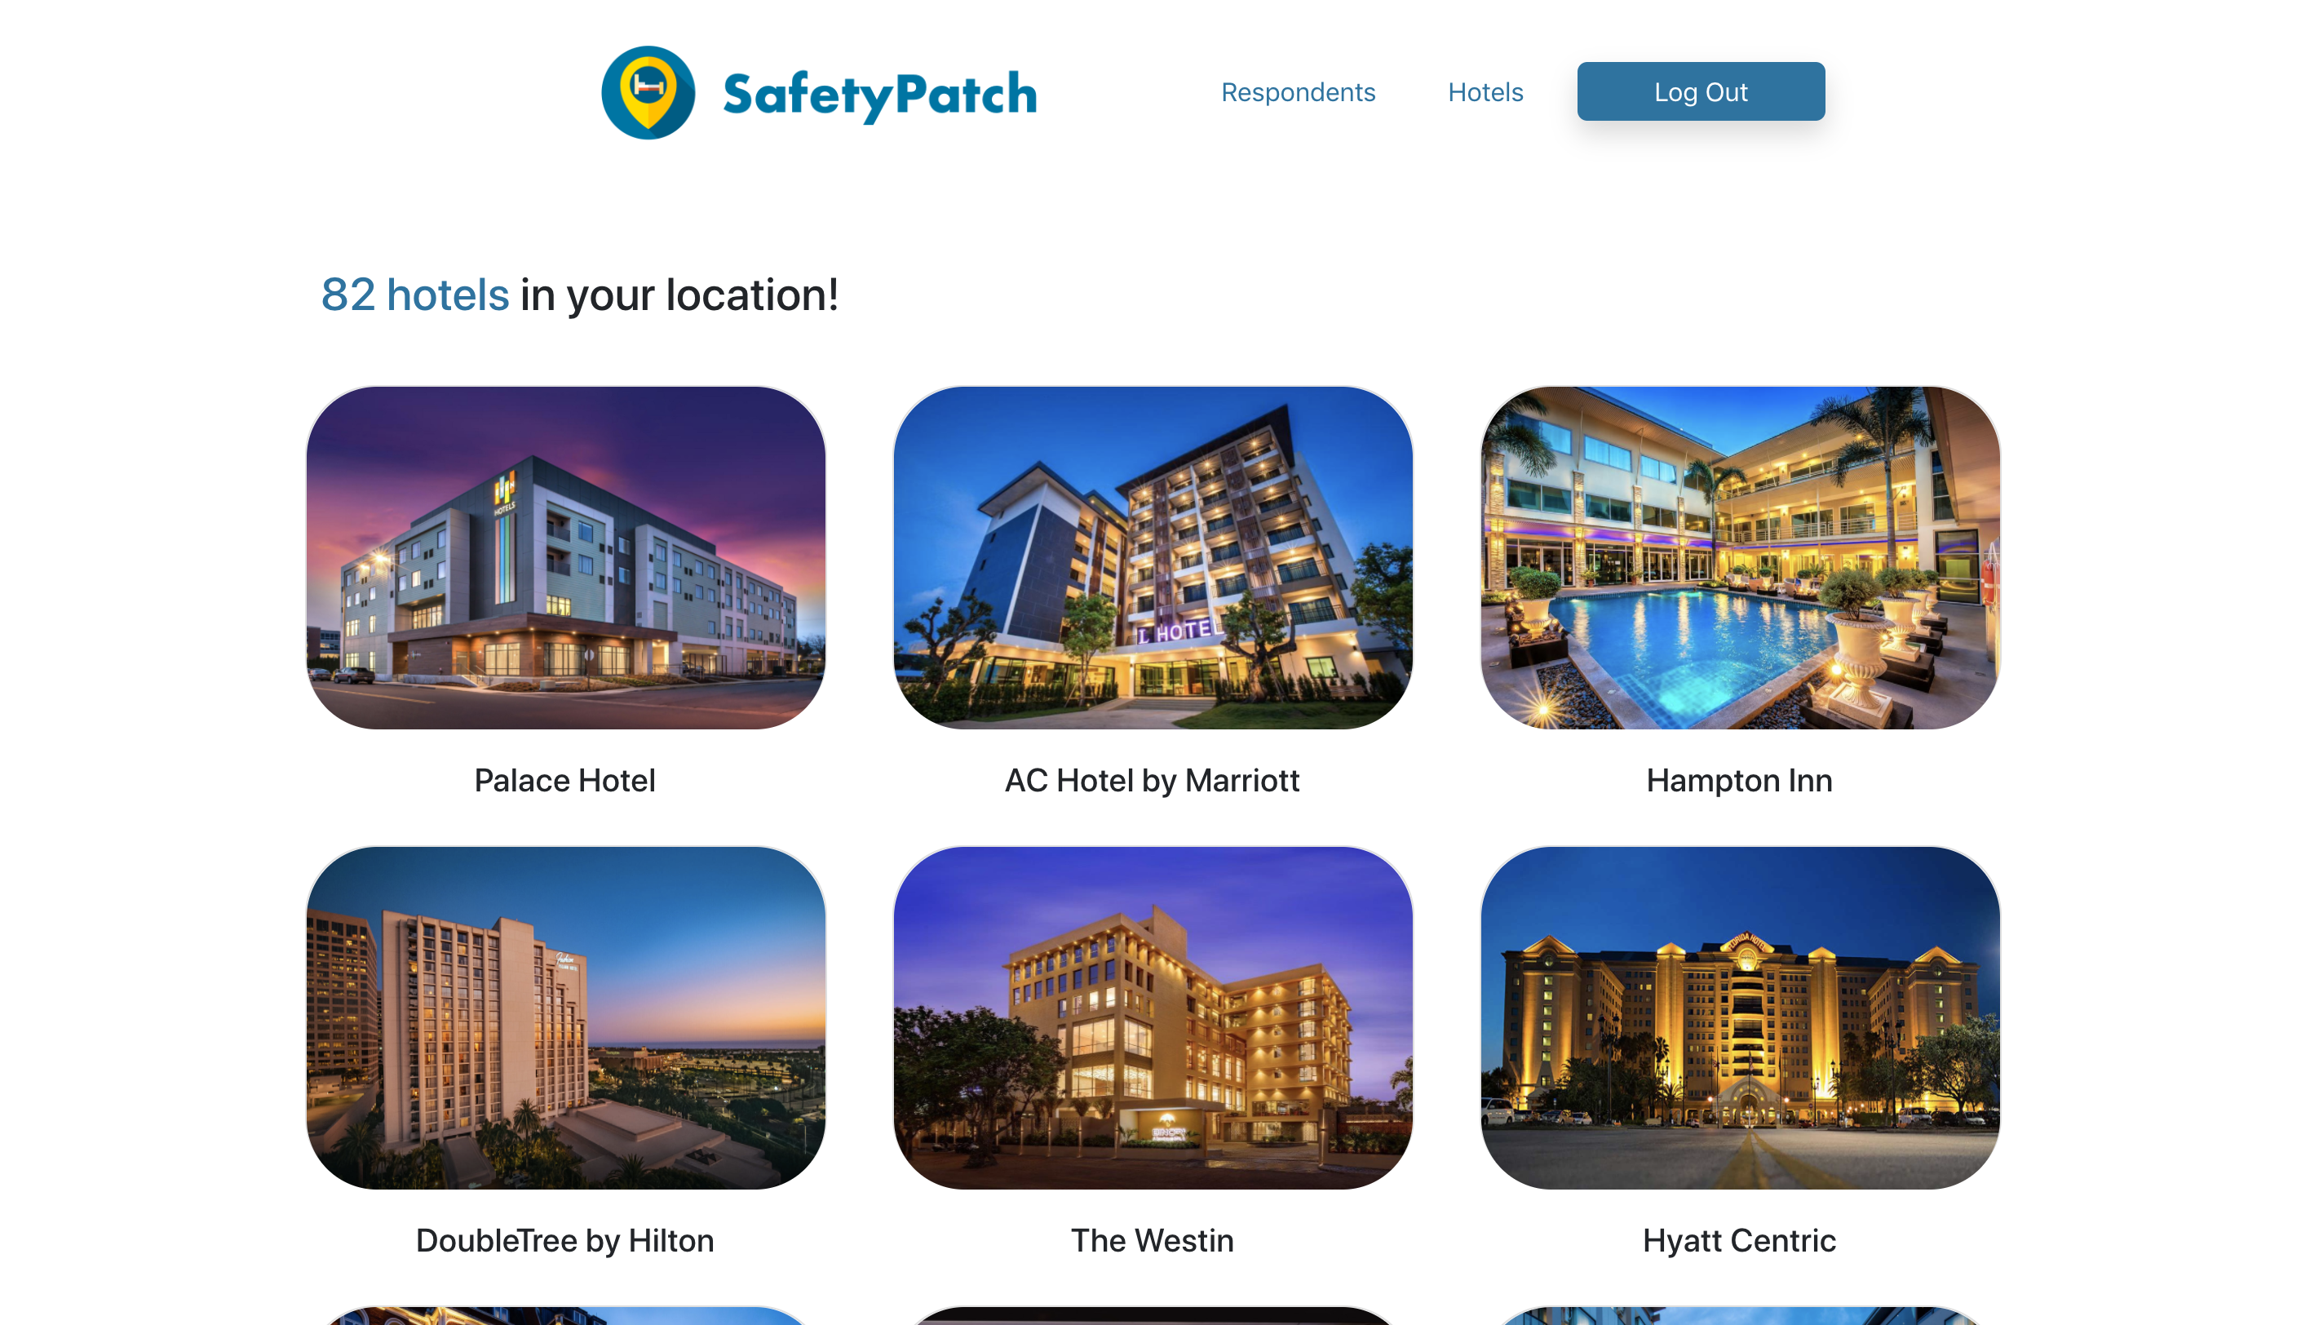The height and width of the screenshot is (1325, 2310).
Task: Click the DoubleTree by Hilton label
Action: click(564, 1239)
